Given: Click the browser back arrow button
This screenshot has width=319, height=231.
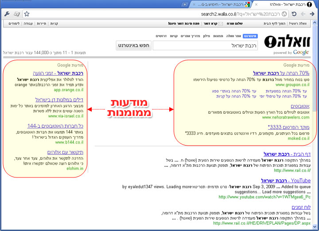Looking at the screenshot, I should click(312, 14).
